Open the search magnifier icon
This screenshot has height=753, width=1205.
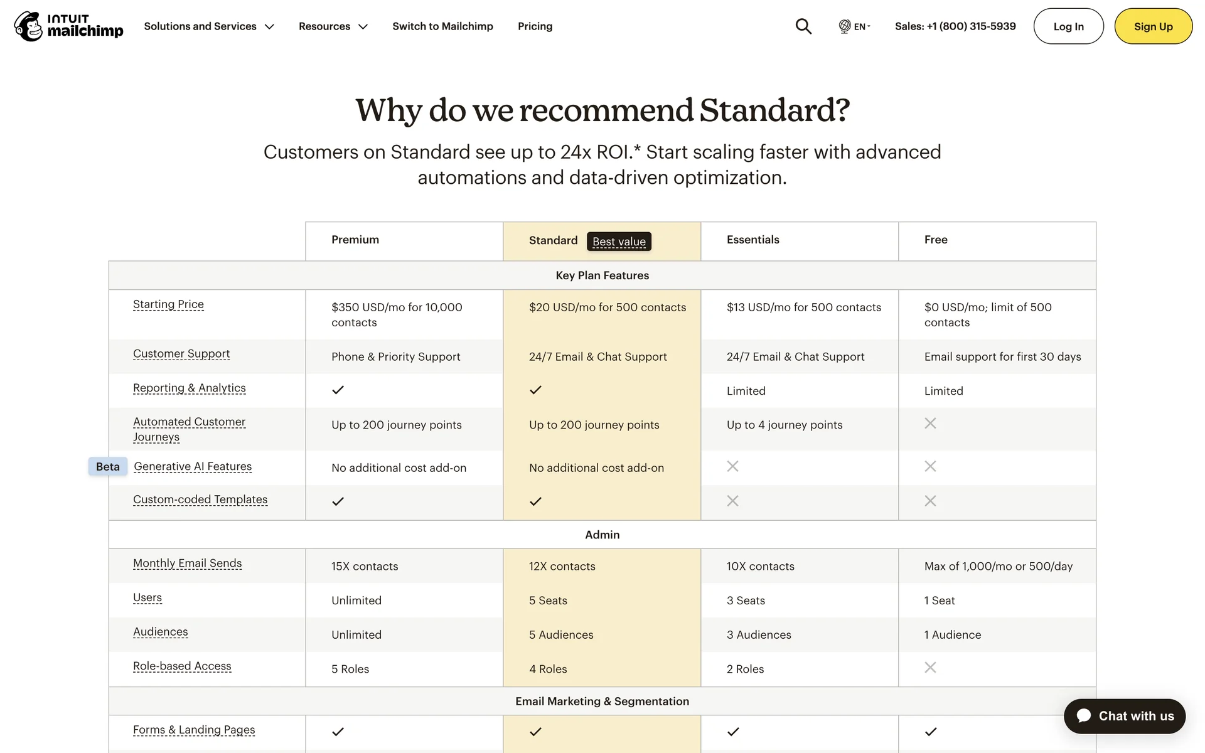coord(803,26)
